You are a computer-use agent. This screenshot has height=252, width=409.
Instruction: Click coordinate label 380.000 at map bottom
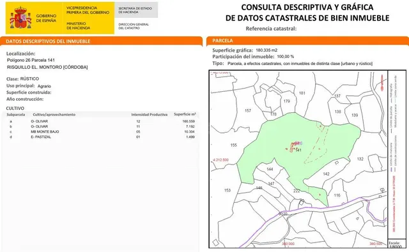(x=288, y=244)
